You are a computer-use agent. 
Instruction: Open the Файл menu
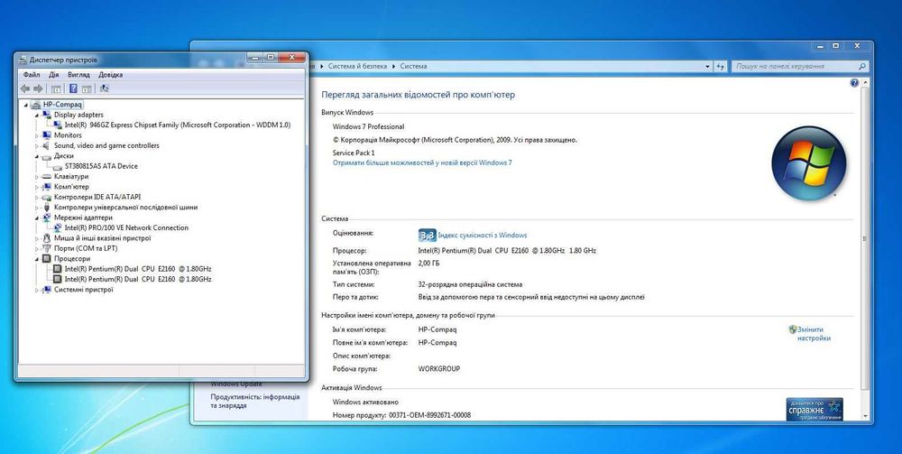pyautogui.click(x=32, y=75)
